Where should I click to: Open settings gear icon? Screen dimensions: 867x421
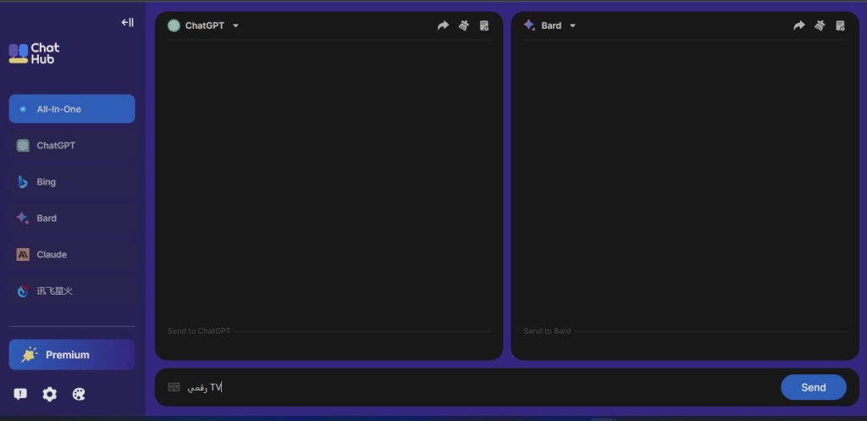click(50, 395)
